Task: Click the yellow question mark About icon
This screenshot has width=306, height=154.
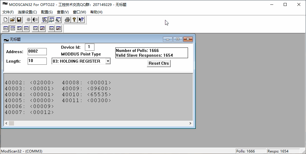Action: [x=74, y=20]
